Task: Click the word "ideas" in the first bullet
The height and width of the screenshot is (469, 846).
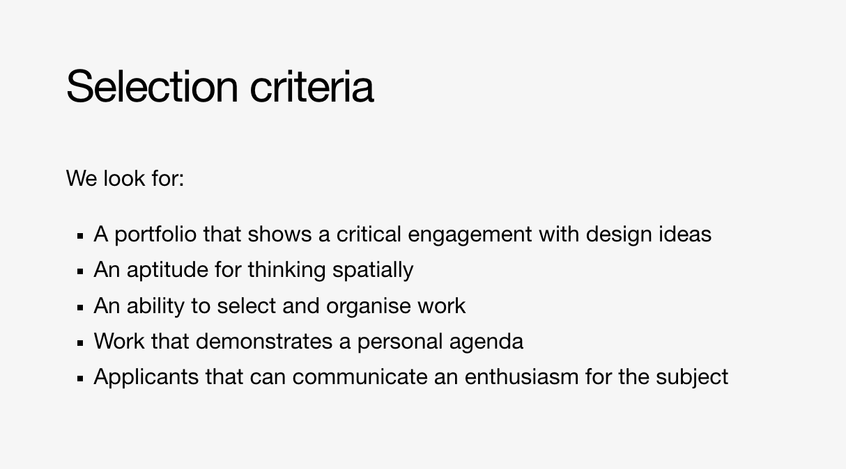Action: click(685, 234)
